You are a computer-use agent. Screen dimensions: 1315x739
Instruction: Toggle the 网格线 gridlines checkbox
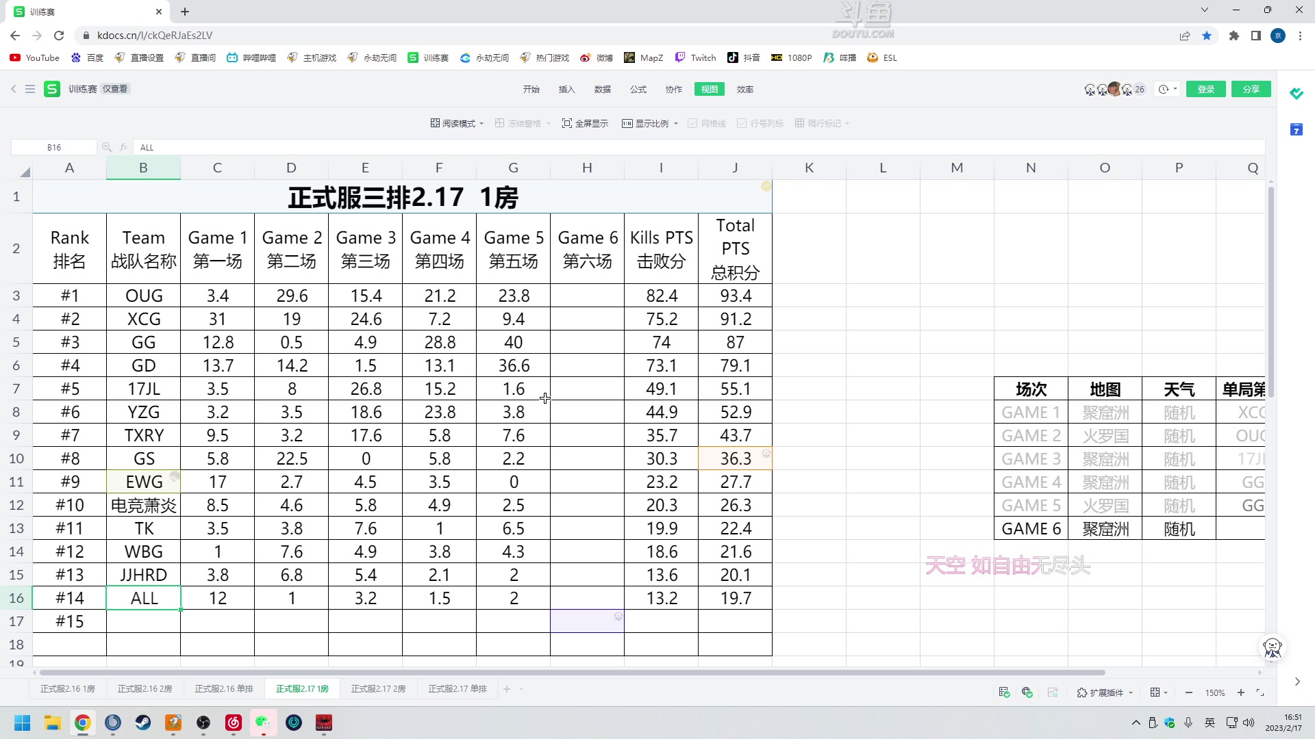coord(692,123)
